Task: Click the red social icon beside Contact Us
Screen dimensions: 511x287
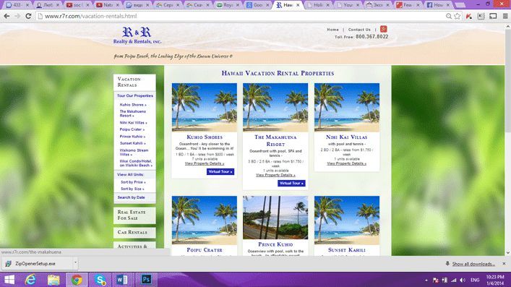Action: click(x=384, y=29)
